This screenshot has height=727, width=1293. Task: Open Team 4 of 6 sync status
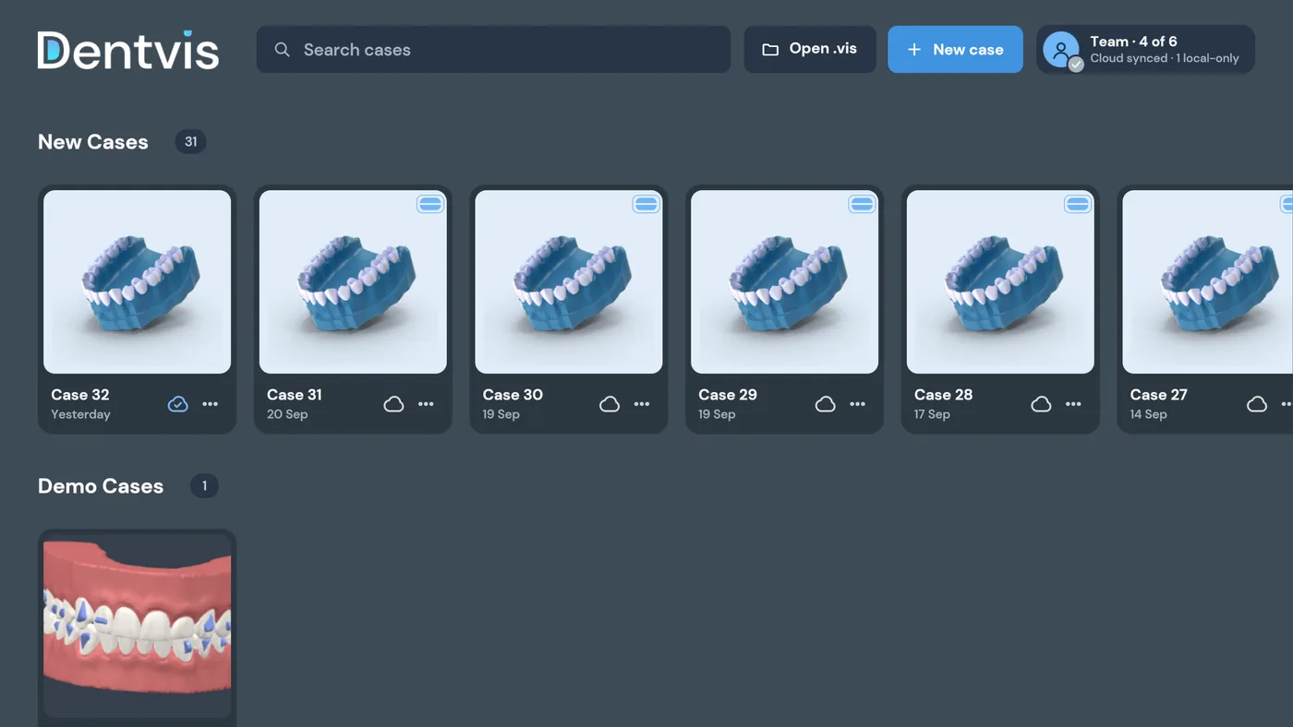tap(1145, 50)
